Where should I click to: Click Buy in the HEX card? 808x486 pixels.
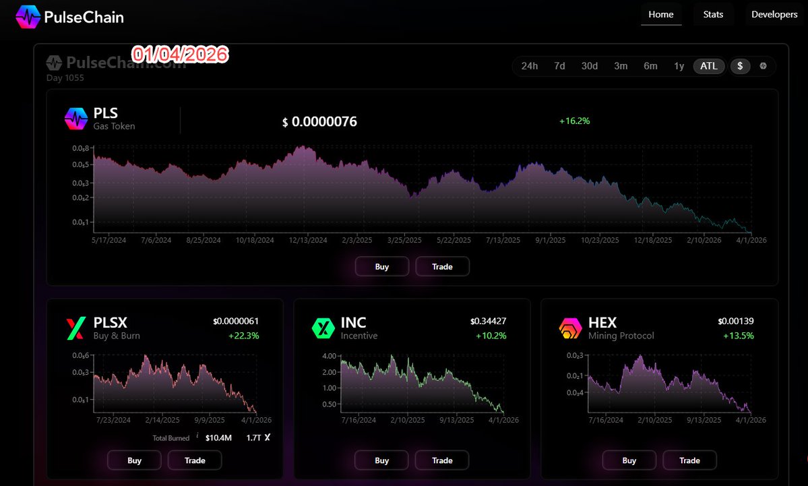(629, 460)
